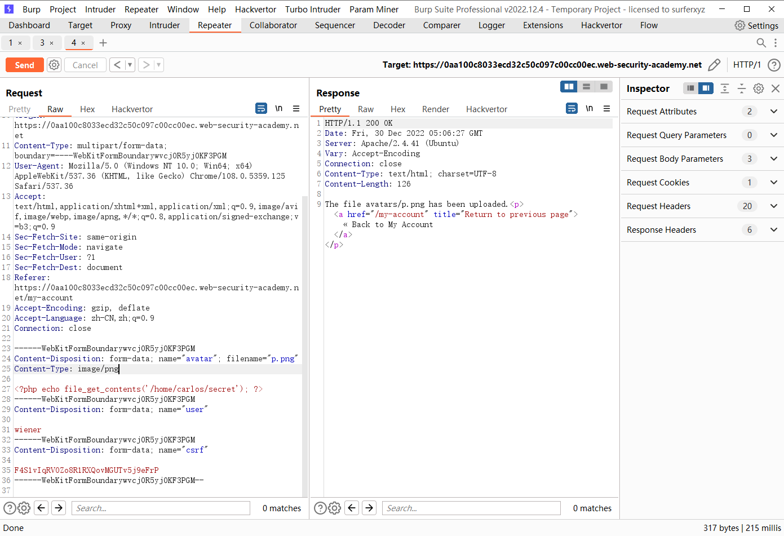Open request search help icon
This screenshot has height=536, width=784.
click(10, 508)
